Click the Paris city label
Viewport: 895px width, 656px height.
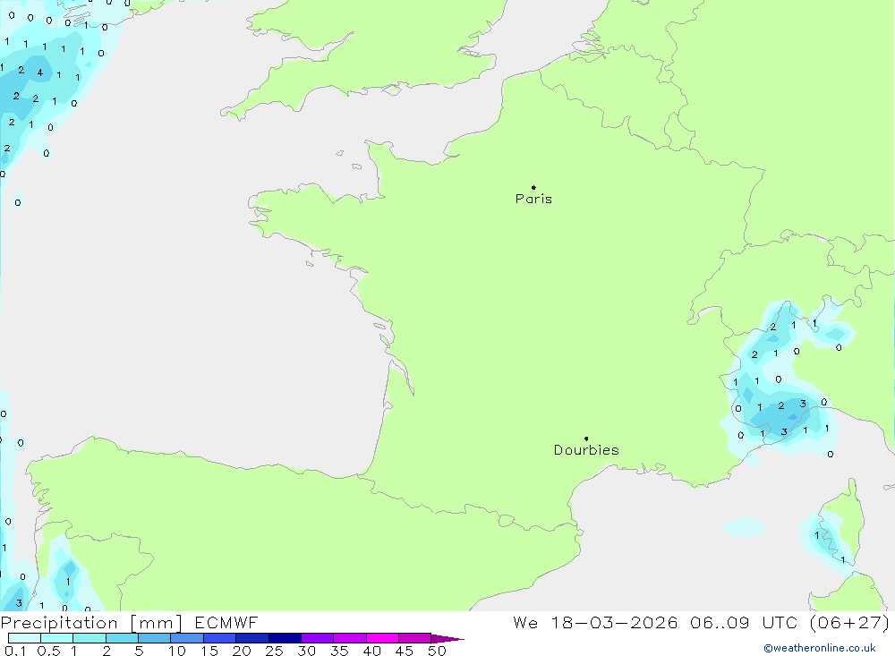(x=533, y=199)
